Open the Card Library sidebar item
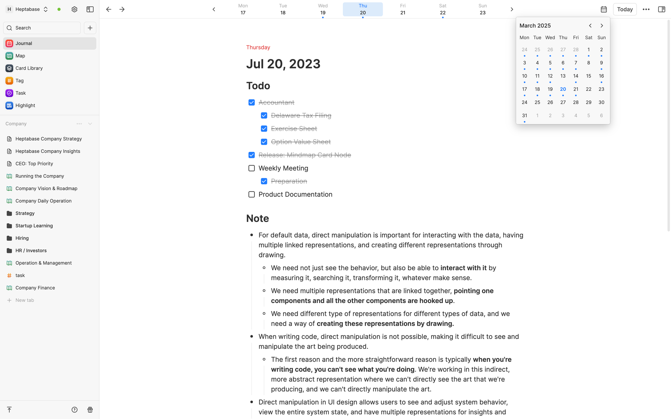671x419 pixels. pyautogui.click(x=29, y=68)
